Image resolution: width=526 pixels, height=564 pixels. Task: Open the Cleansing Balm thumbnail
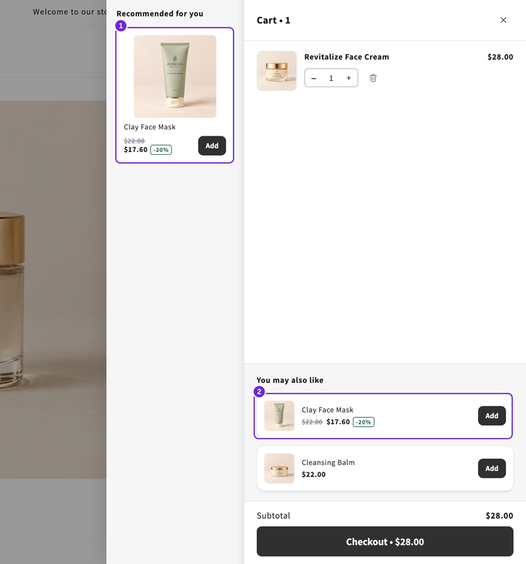279,468
